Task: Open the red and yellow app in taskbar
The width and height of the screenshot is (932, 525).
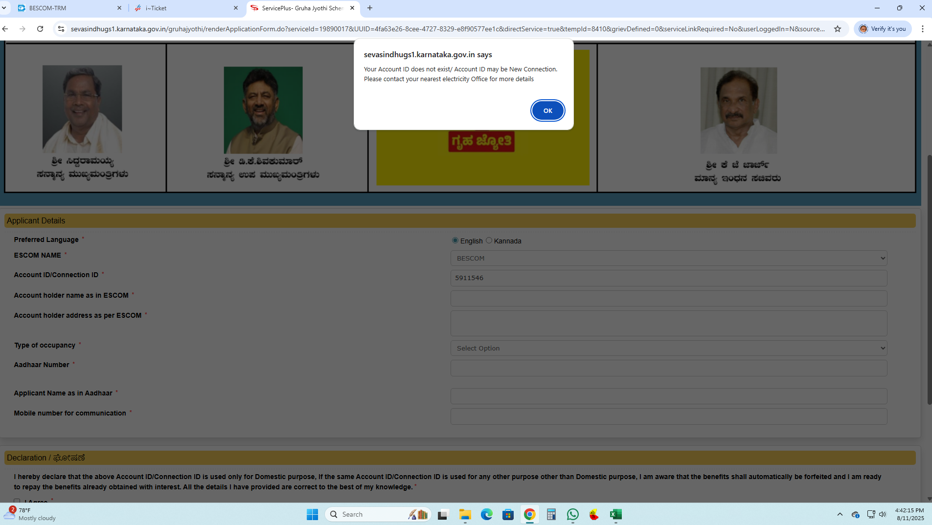Action: coord(594,514)
